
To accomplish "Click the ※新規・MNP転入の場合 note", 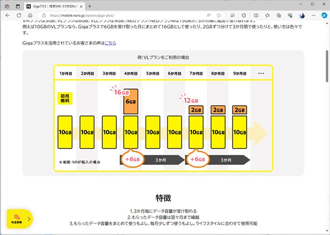I will point(79,162).
